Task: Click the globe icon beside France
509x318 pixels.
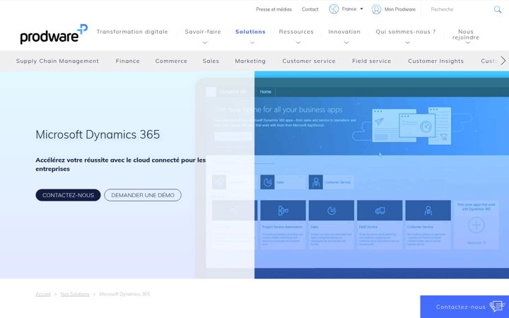Action: pyautogui.click(x=334, y=9)
